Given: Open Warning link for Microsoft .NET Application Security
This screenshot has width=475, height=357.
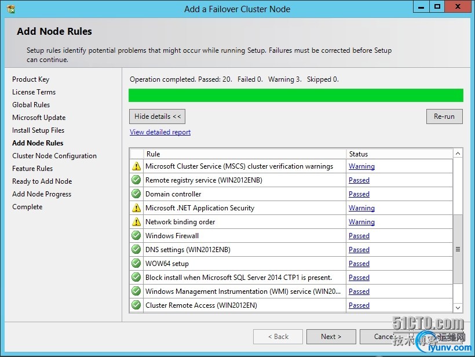Looking at the screenshot, I should 361,208.
